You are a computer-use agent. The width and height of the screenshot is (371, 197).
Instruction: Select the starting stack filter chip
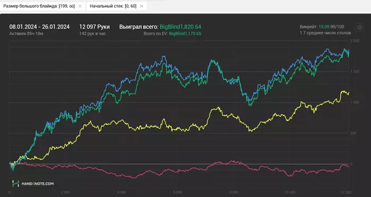pyautogui.click(x=117, y=6)
